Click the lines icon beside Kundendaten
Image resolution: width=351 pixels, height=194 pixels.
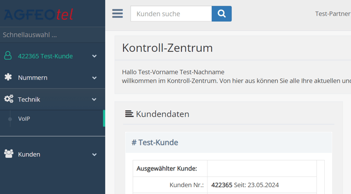pos(129,114)
